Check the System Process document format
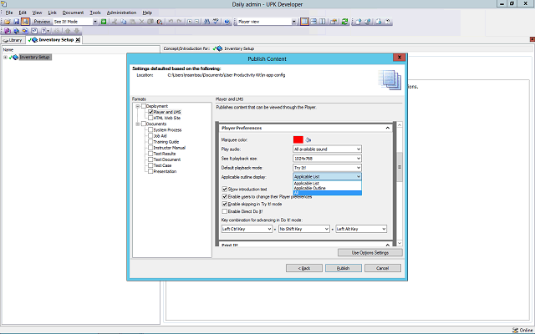The width and height of the screenshot is (535, 334). point(150,130)
